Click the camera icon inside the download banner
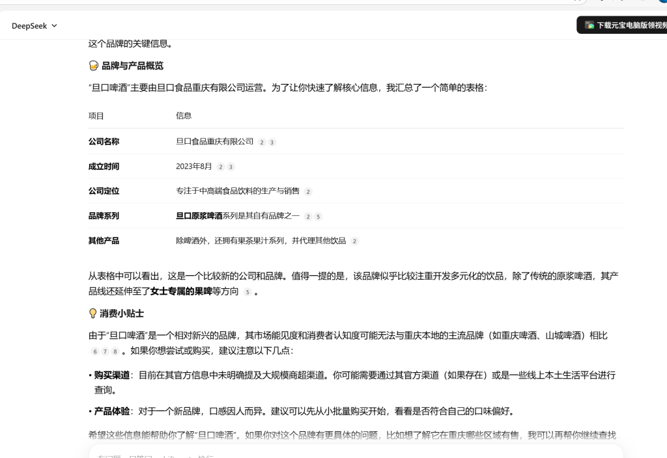Viewport: 667px width, 458px height. [588, 25]
